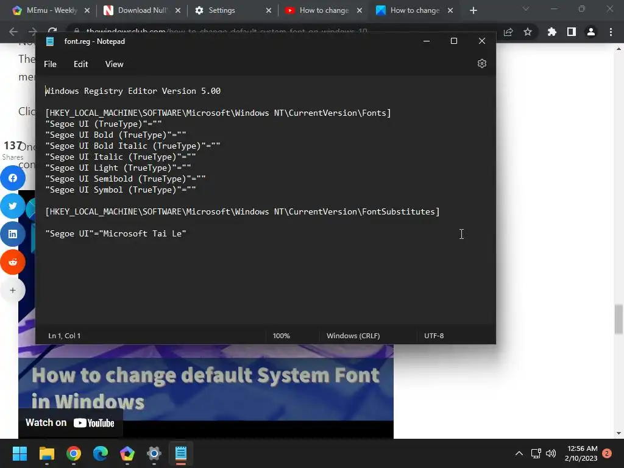Open clock and date 12:56 AM
The width and height of the screenshot is (624, 468).
point(581,453)
